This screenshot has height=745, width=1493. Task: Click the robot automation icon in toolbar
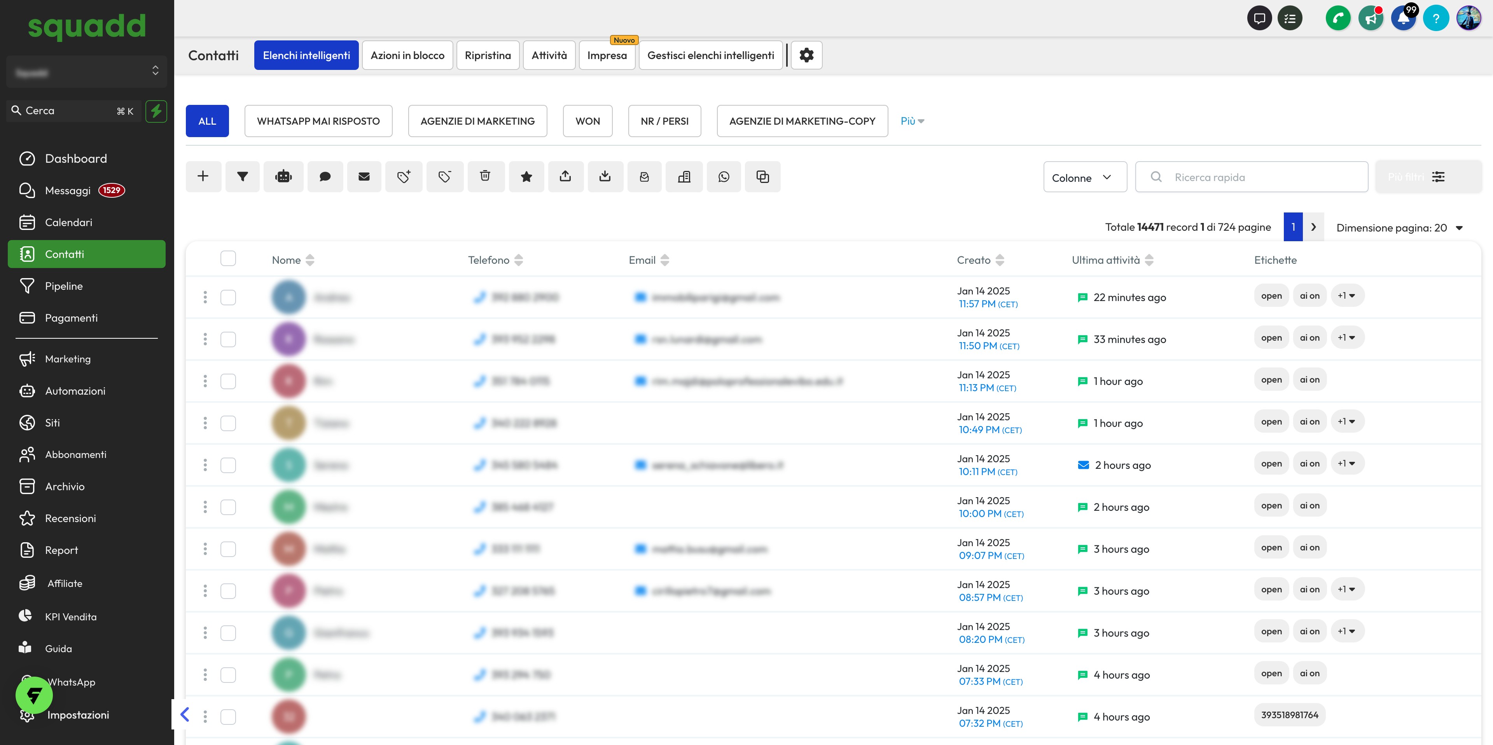point(283,177)
